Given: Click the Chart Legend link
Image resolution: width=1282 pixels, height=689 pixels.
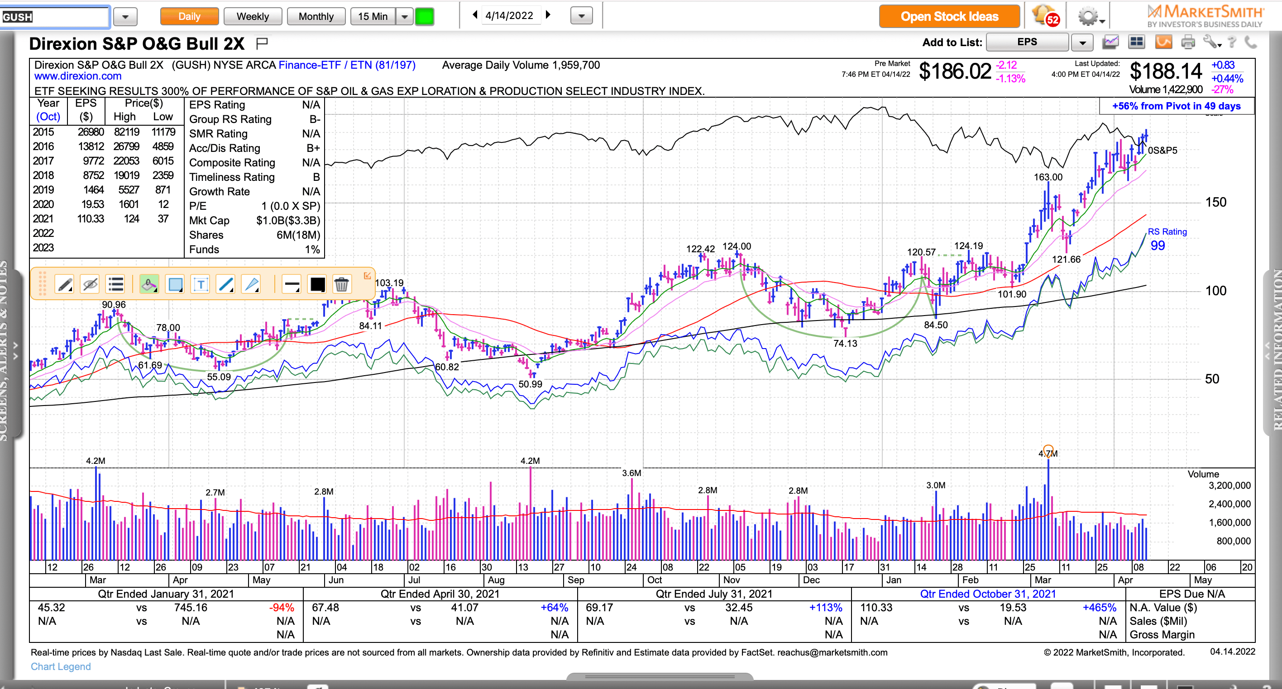Looking at the screenshot, I should tap(61, 667).
